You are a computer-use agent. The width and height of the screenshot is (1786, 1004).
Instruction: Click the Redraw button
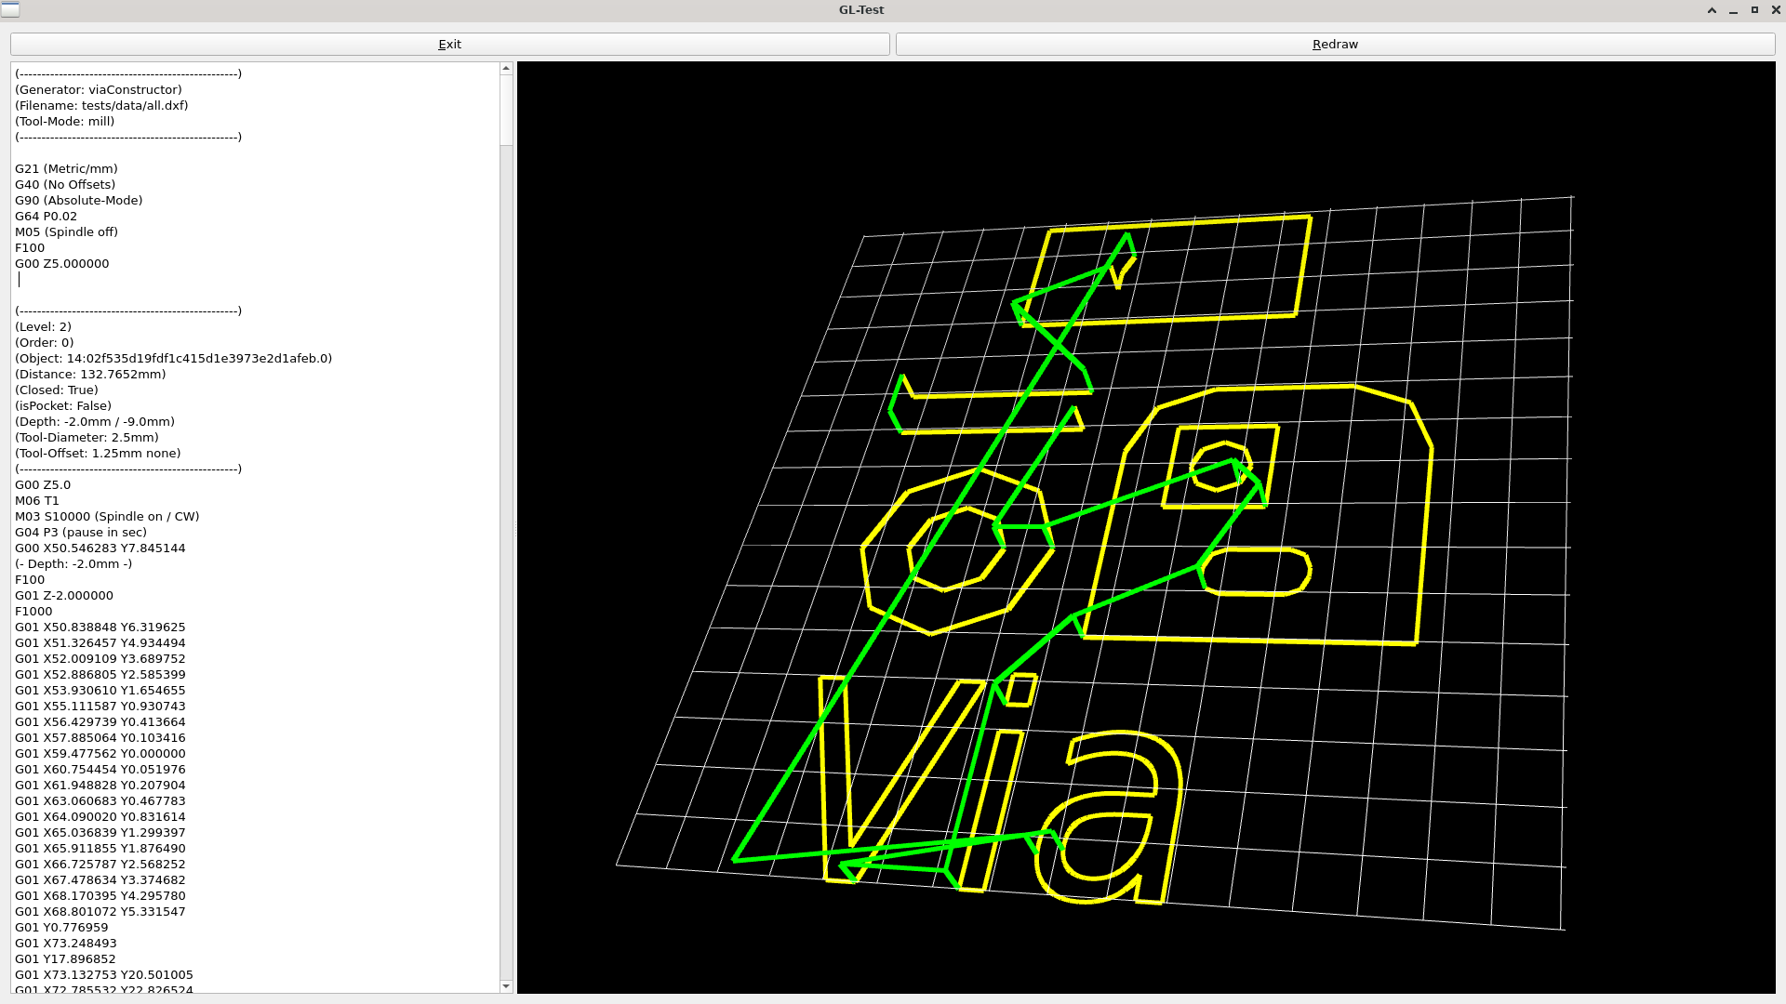pos(1335,45)
